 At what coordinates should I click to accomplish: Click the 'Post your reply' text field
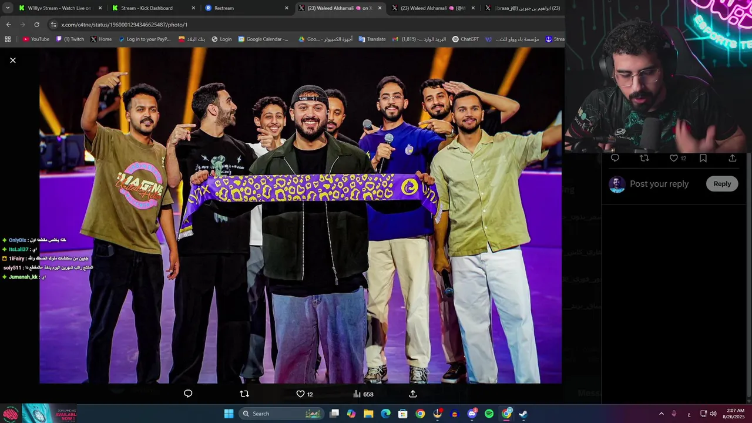tap(659, 184)
